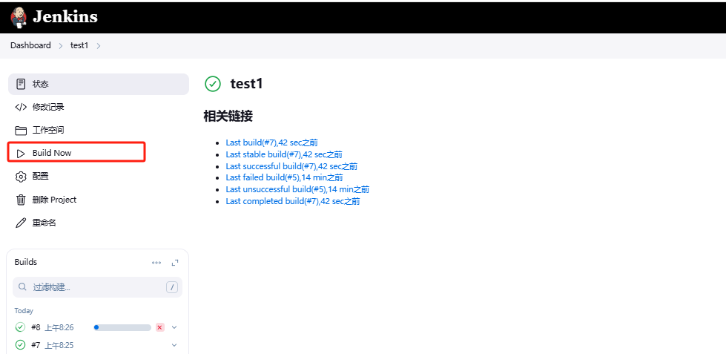This screenshot has width=726, height=354.
Task: Expand the chevron after test1 breadcrumb
Action: 98,46
